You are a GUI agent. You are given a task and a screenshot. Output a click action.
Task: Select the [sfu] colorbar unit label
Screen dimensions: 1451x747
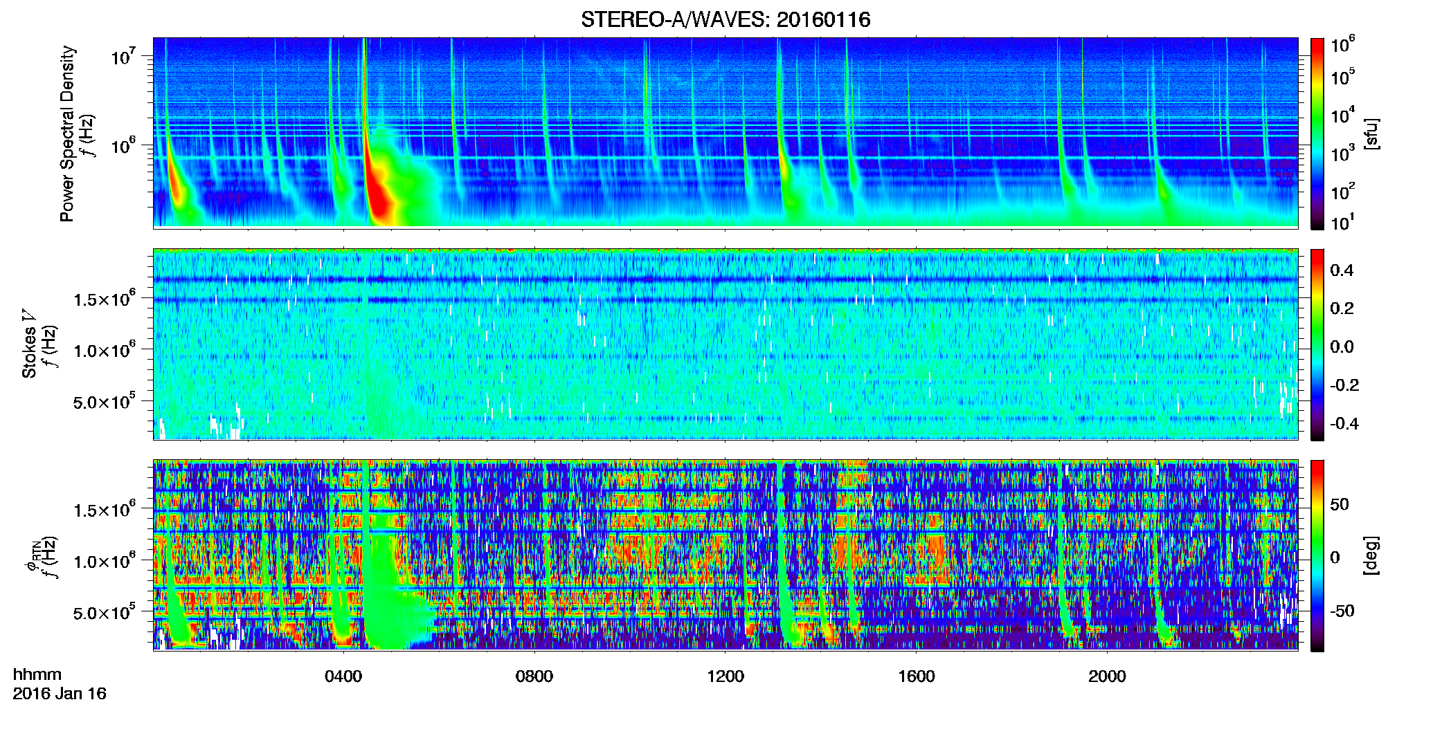(1372, 133)
